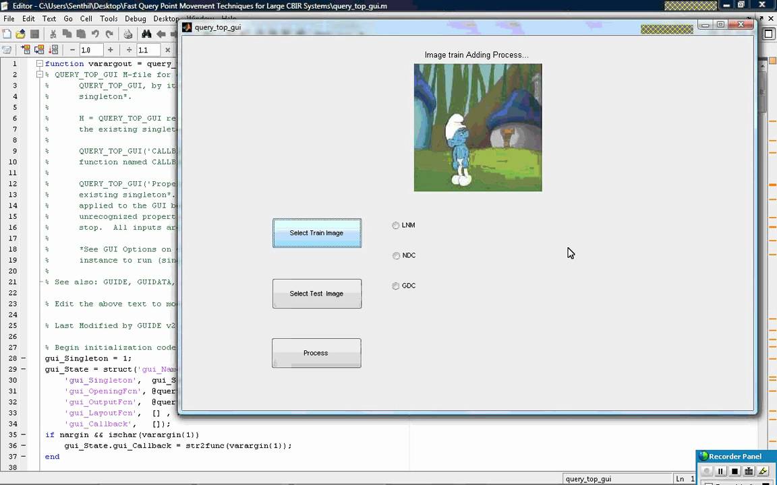Open the Text menu
The width and height of the screenshot is (777, 485).
click(x=49, y=18)
